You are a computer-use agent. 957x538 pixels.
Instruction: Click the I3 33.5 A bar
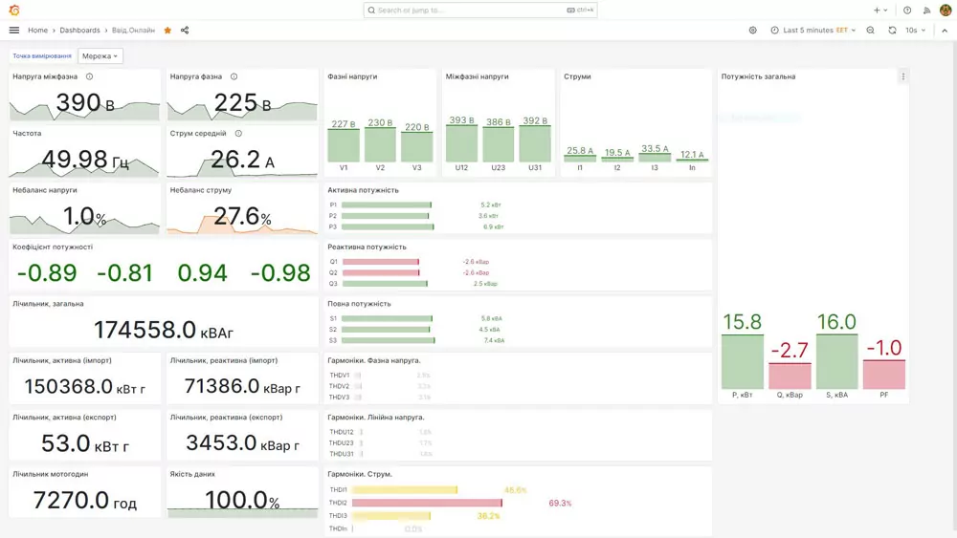655,159
